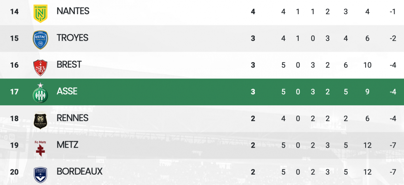Image resolution: width=404 pixels, height=185 pixels.
Task: Click the FC Nantes yellow crest logo
Action: tap(40, 13)
